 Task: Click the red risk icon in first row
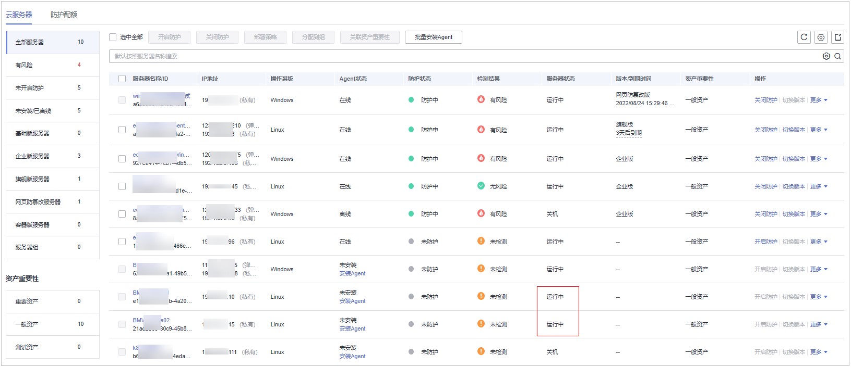click(481, 99)
